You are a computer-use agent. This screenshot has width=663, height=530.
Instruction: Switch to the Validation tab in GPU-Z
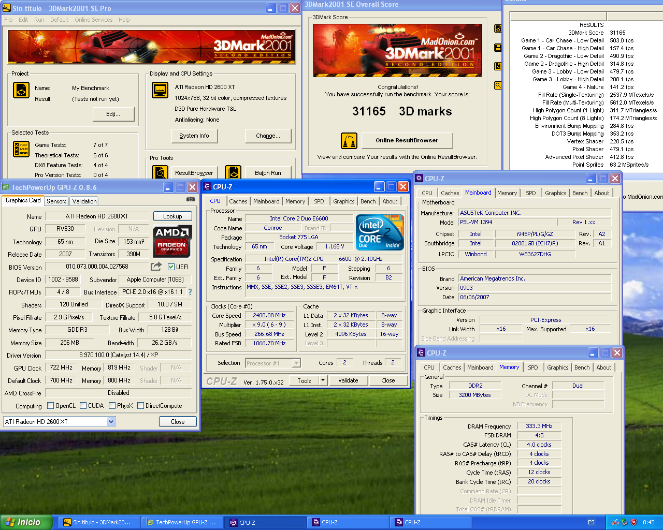(x=84, y=201)
